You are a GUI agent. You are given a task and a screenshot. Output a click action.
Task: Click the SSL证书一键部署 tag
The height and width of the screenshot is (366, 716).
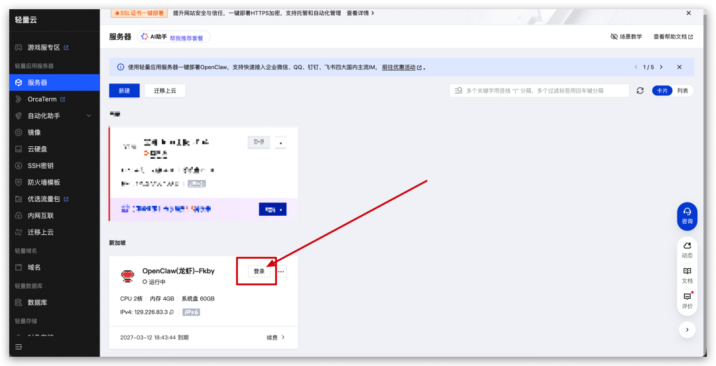(139, 13)
